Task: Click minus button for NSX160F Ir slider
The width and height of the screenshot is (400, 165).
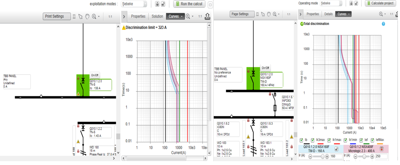Action: tap(310, 156)
